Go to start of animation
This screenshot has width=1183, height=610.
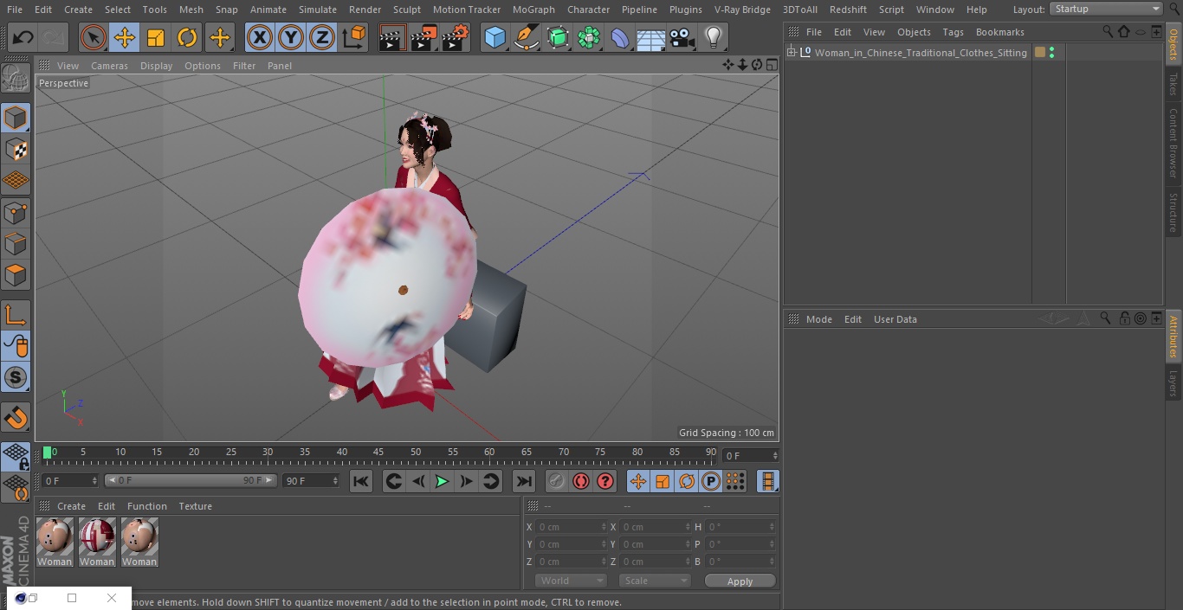point(361,481)
